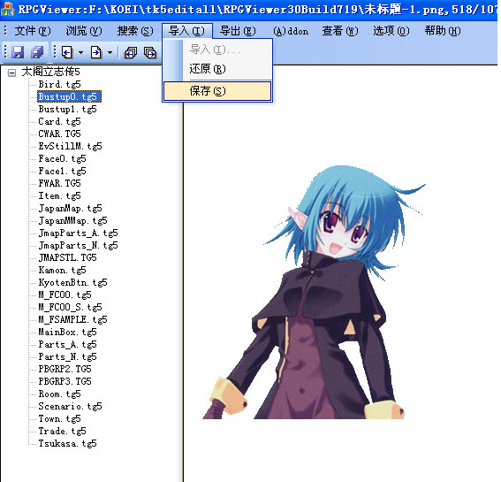
Task: Select JmapParts_A.tg5 in the tree
Action: pyautogui.click(x=78, y=233)
